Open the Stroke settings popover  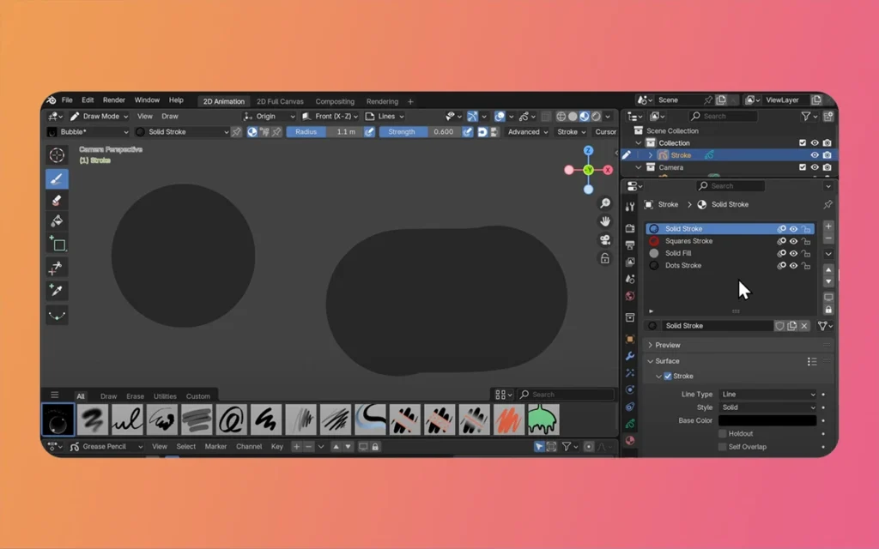pos(571,131)
